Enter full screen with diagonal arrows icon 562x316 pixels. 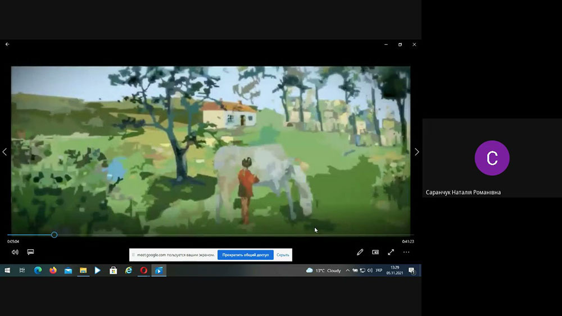coord(391,253)
